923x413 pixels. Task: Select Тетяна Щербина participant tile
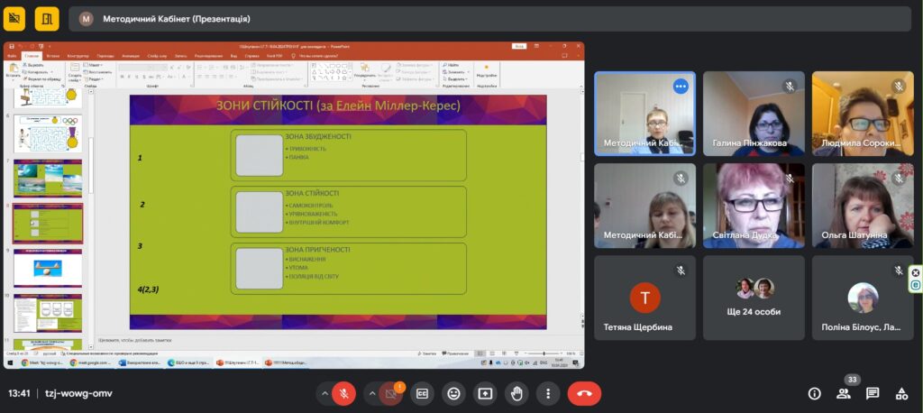point(644,298)
